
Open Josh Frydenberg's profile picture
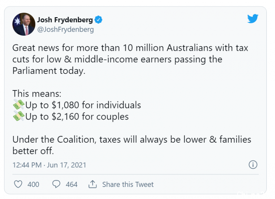pyautogui.click(x=24, y=24)
